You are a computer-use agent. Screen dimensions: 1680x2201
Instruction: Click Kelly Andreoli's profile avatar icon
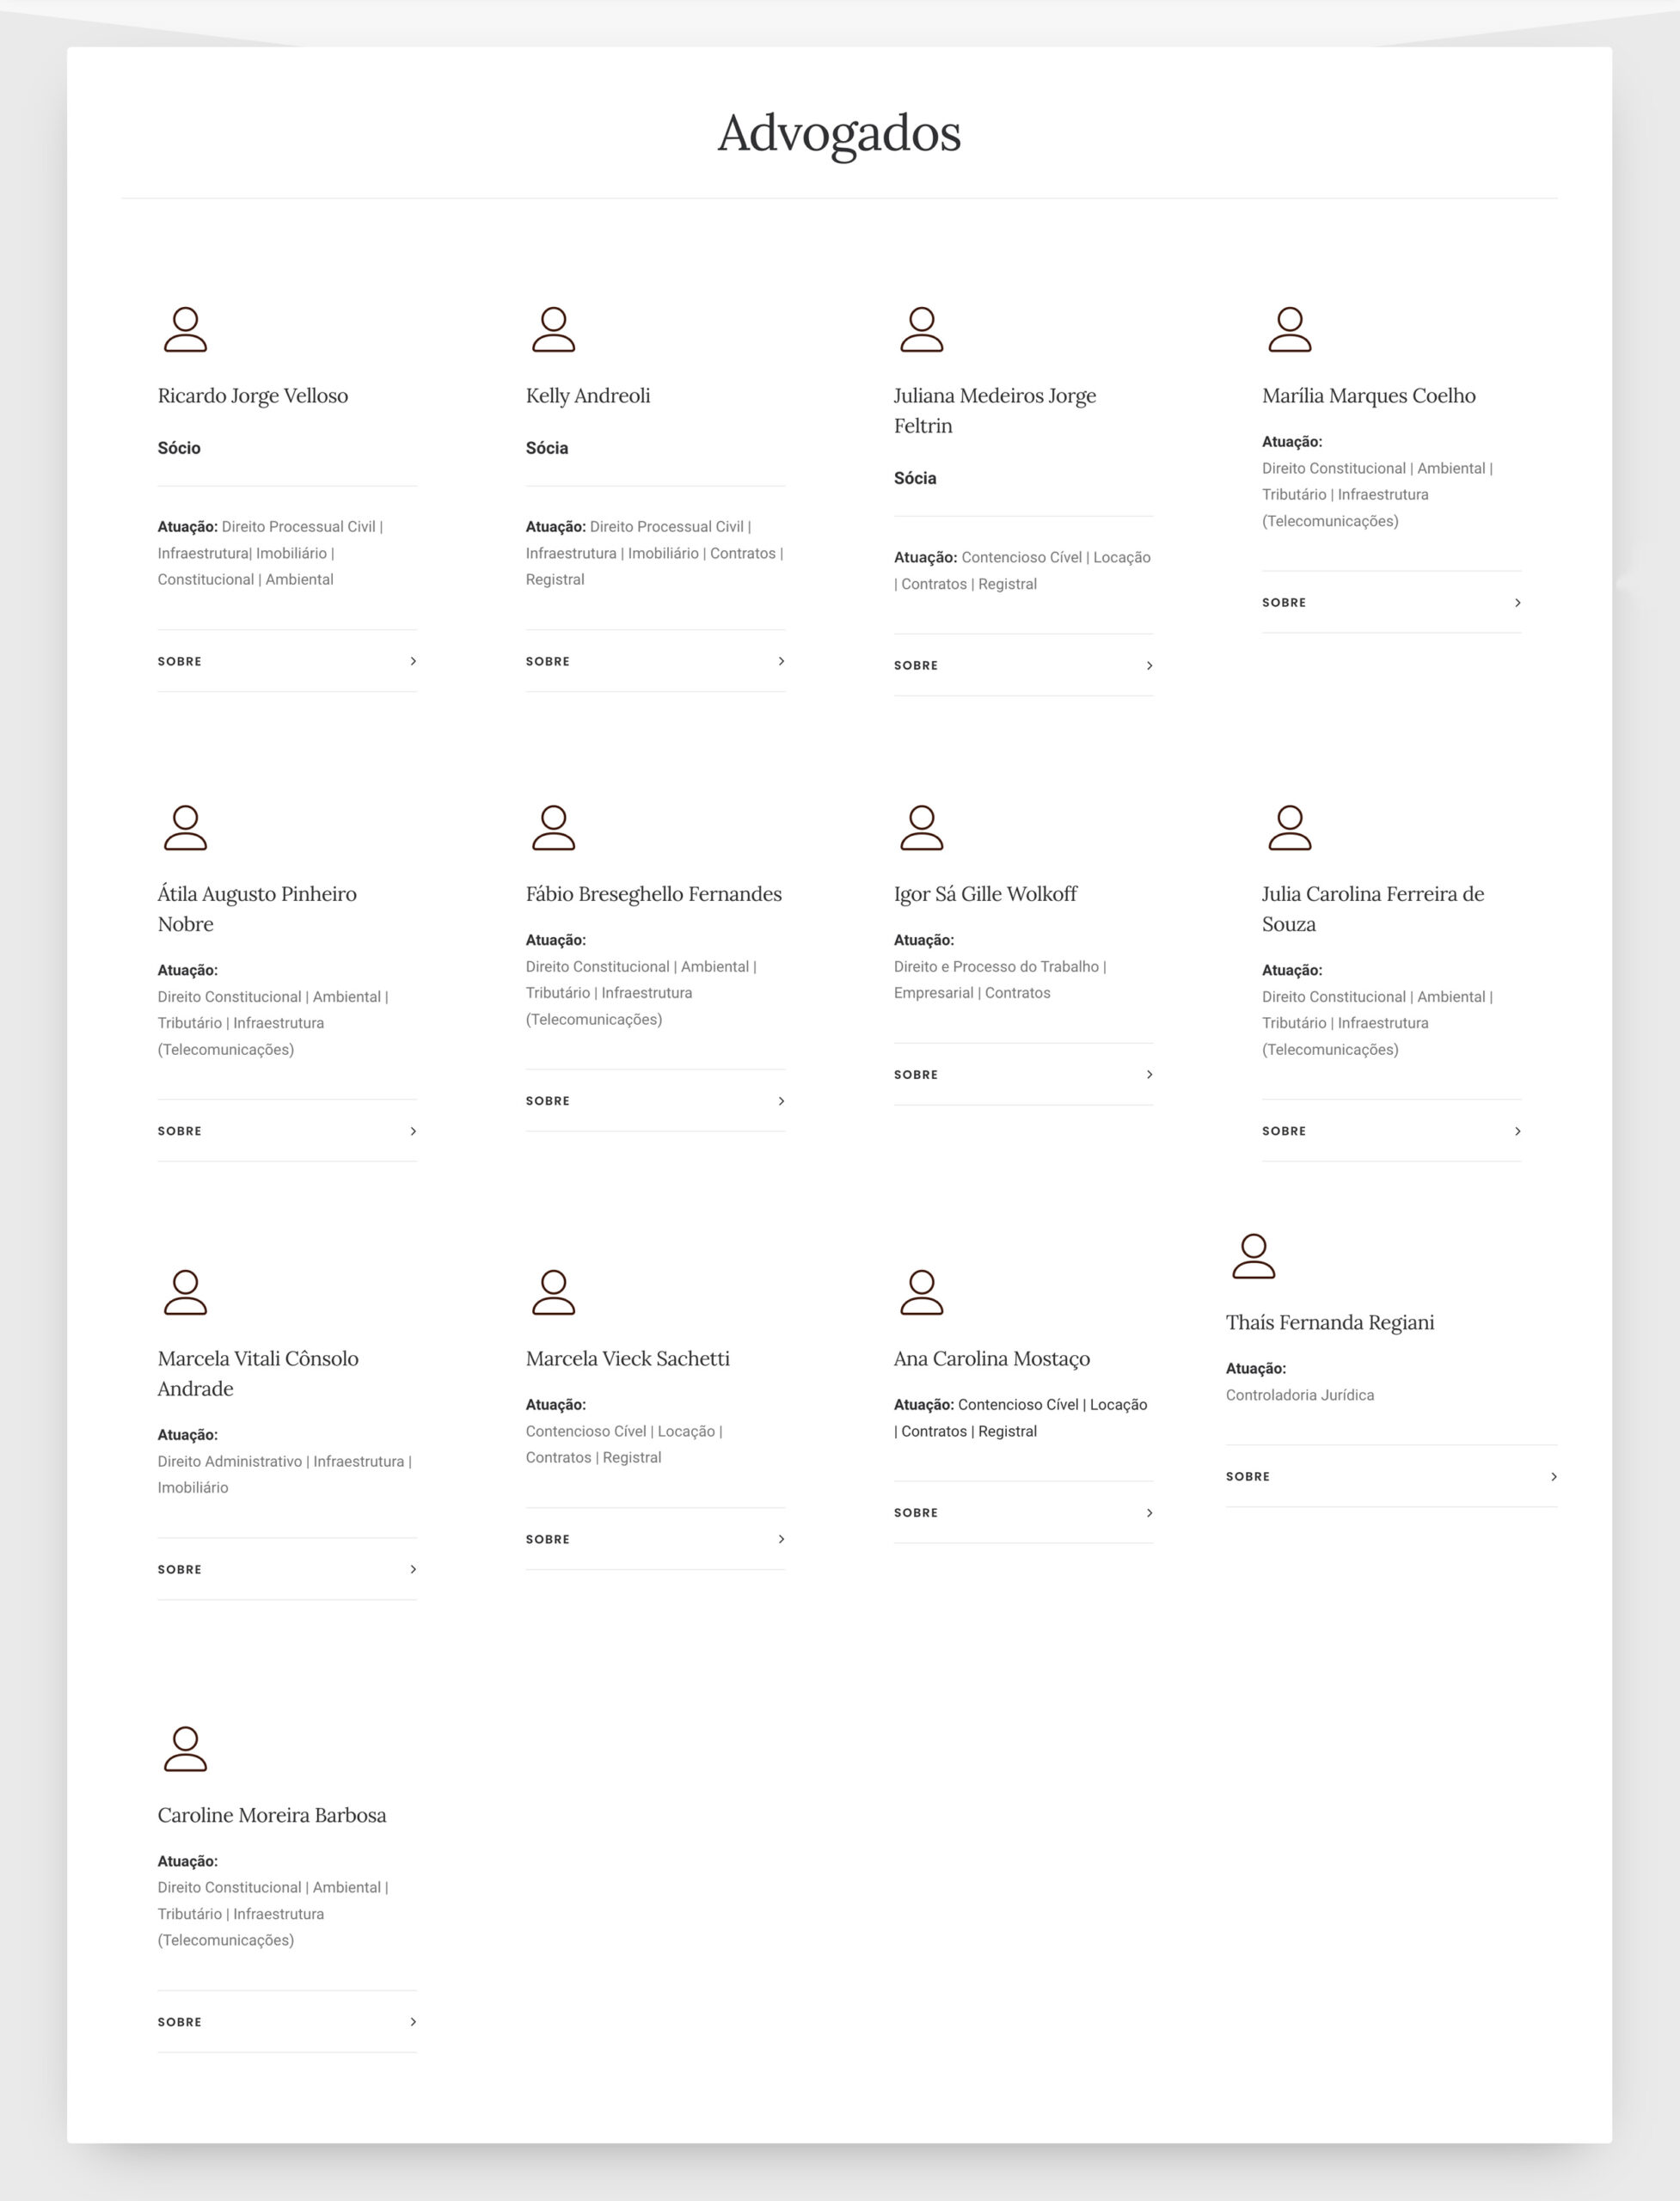coord(553,330)
